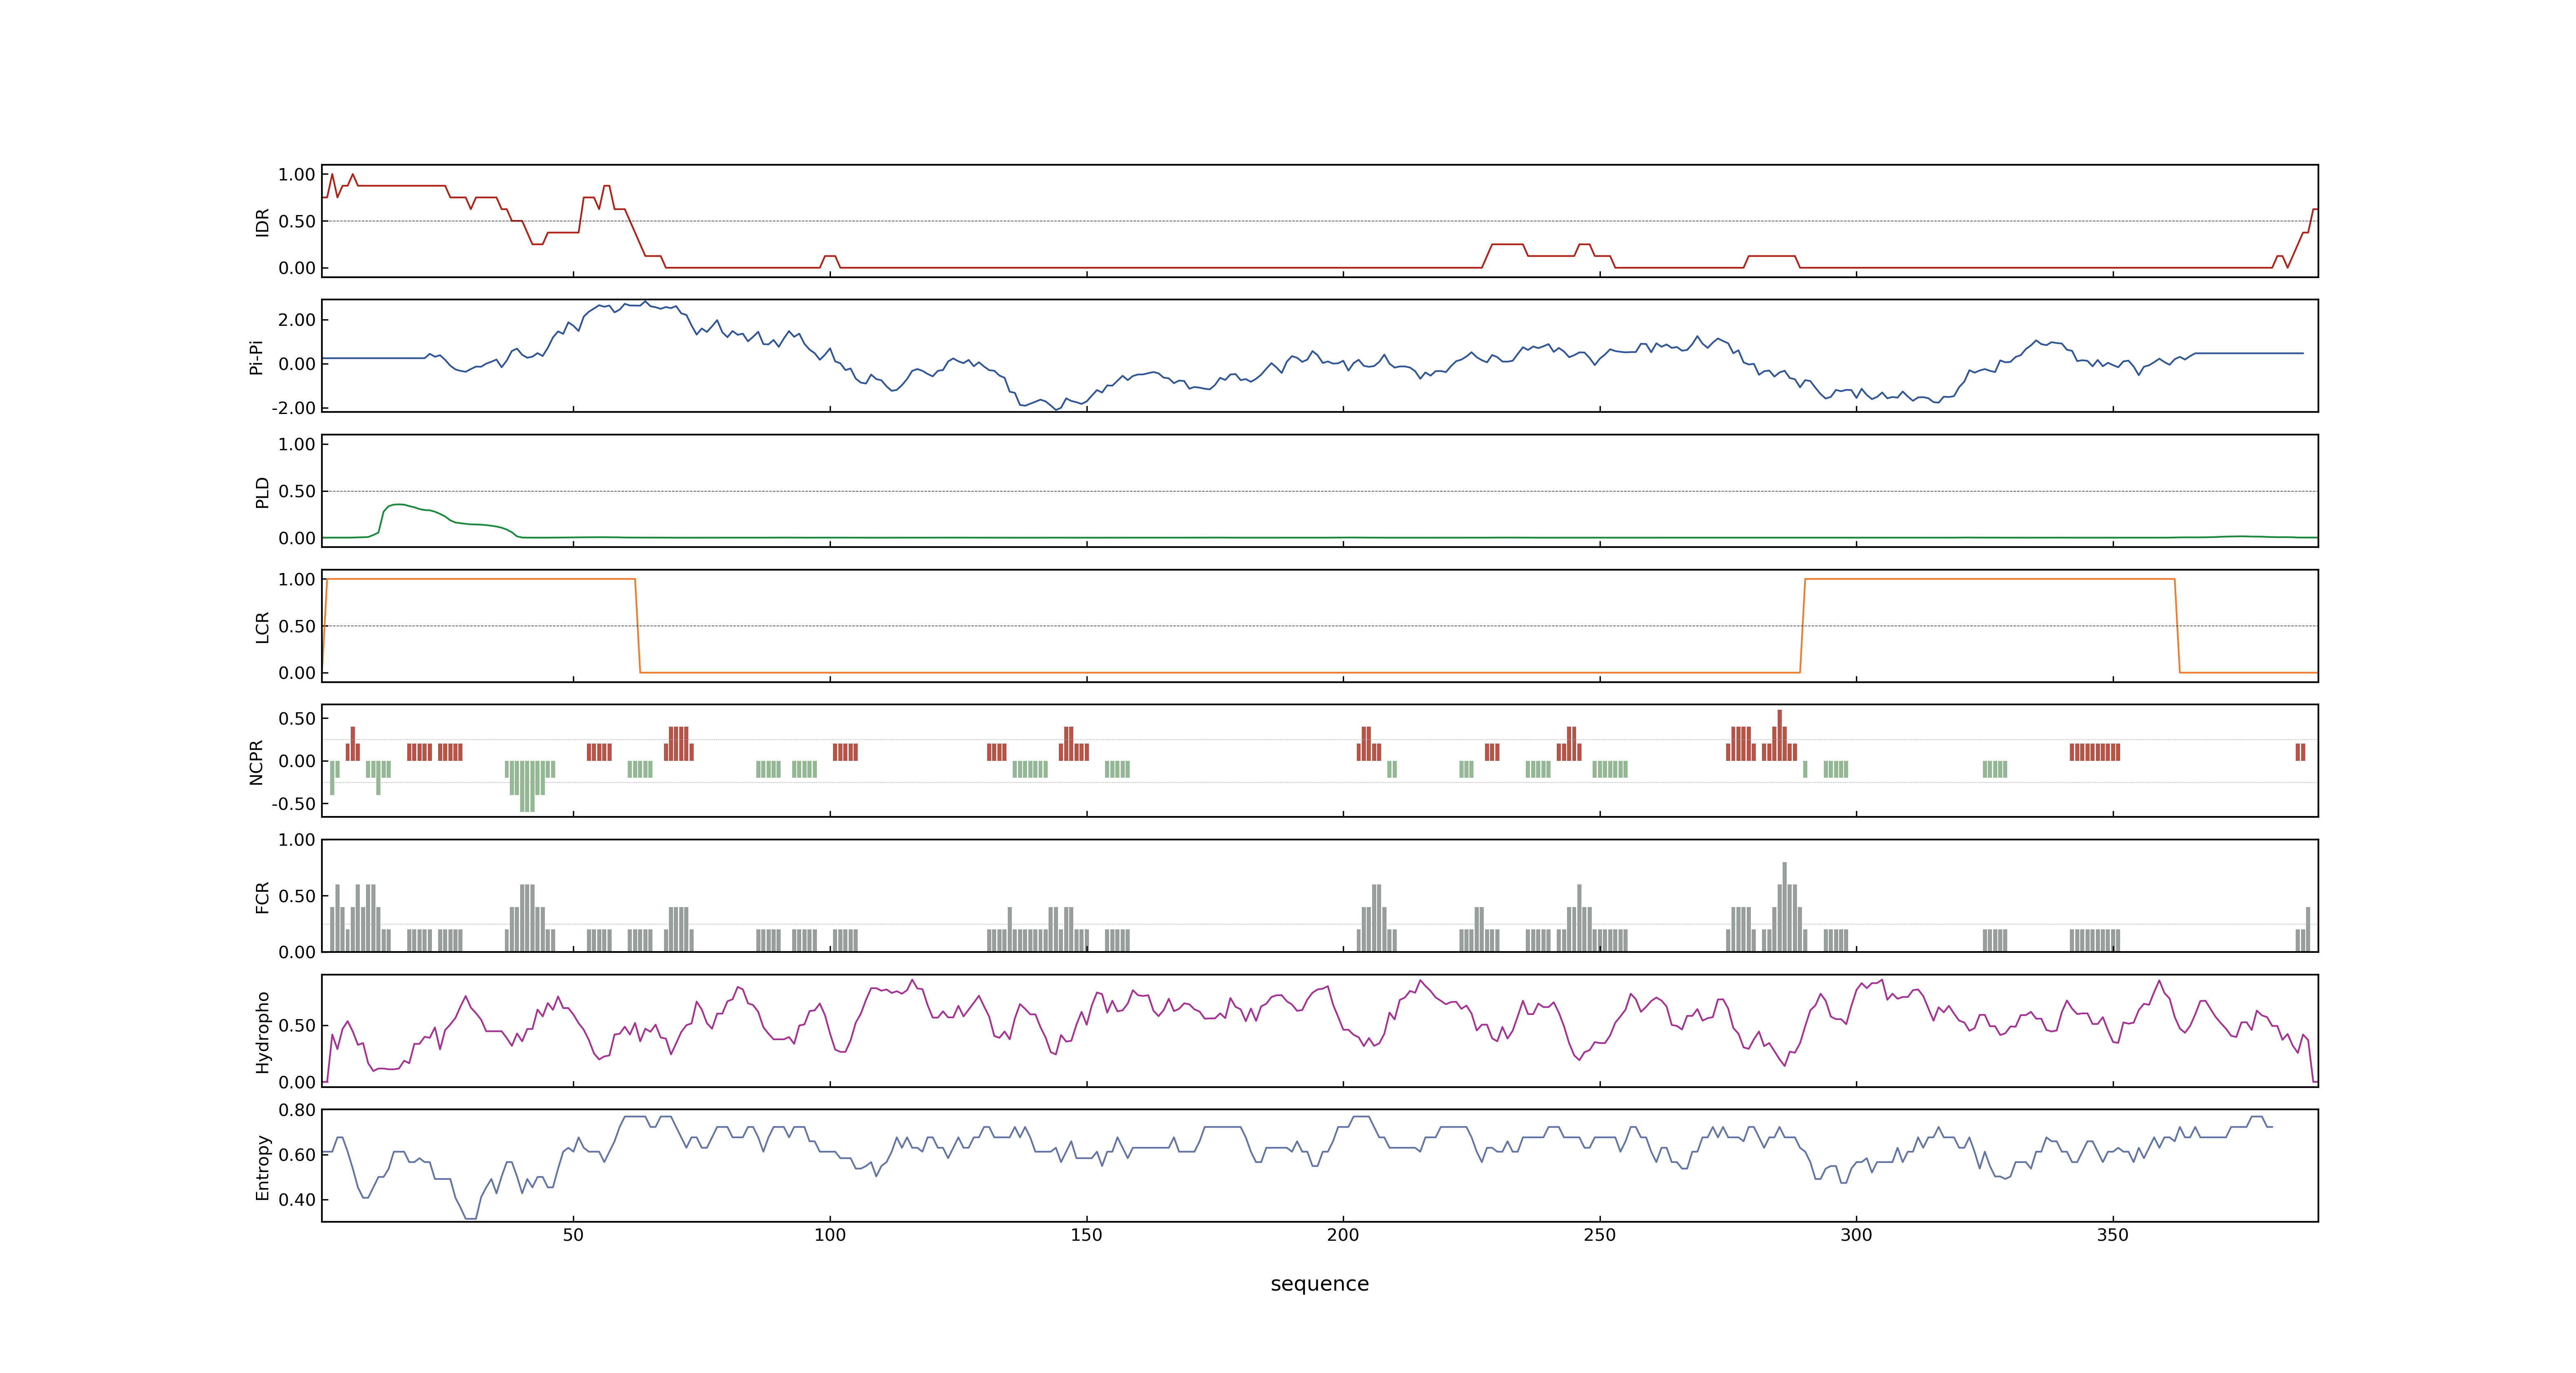
Task: Click the 0.50 tick on Hydropho axis
Action: click(x=297, y=1025)
